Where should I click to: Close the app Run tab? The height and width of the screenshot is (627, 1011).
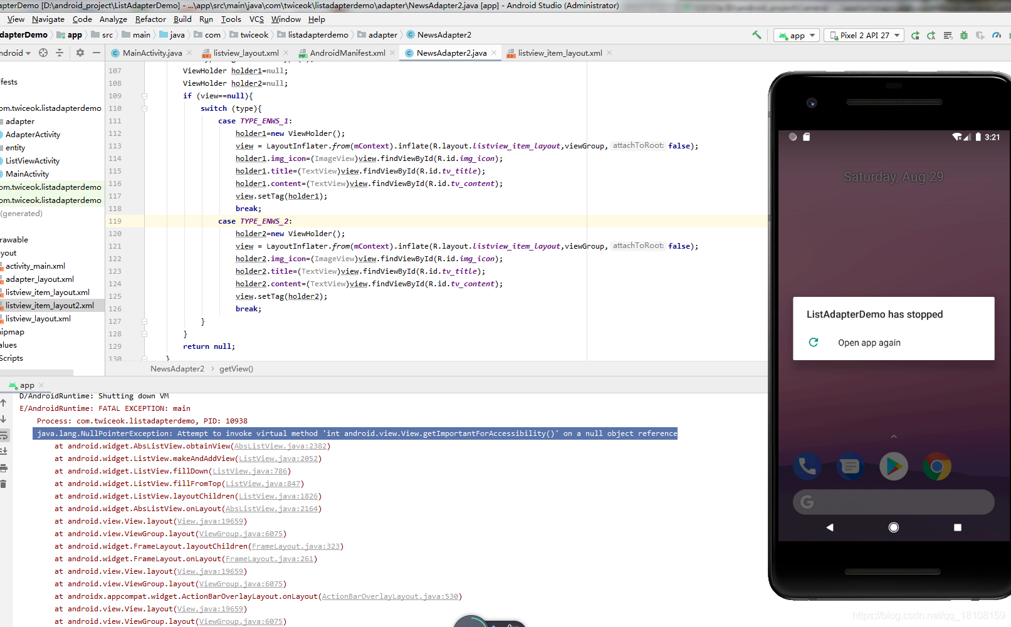tap(41, 385)
